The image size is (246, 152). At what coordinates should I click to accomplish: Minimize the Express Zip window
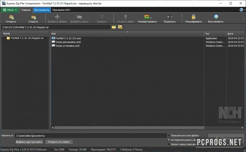point(221,3)
